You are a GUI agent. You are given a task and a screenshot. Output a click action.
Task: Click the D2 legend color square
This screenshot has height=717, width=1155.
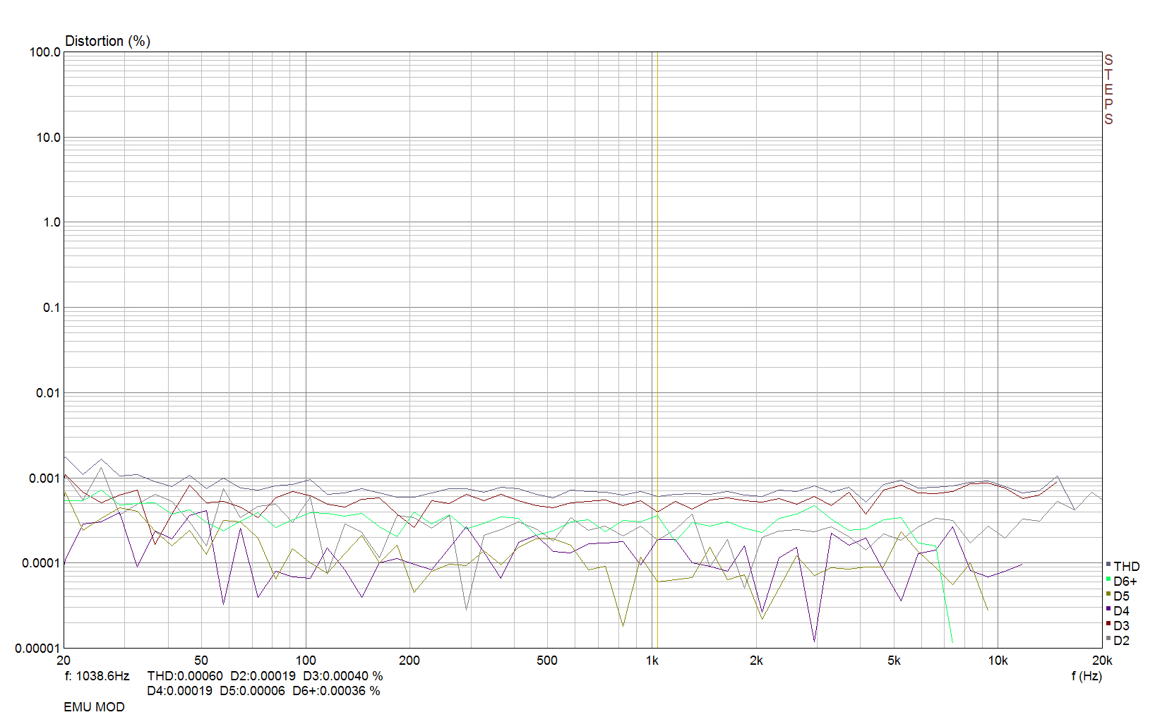pyautogui.click(x=1108, y=639)
